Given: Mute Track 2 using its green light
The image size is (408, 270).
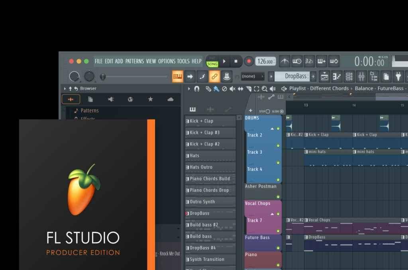Looking at the screenshot, I should click(278, 146).
